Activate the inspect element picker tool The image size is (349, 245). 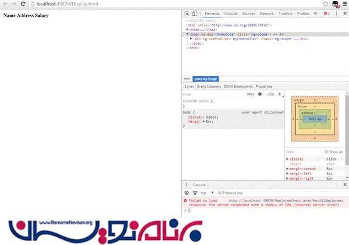[187, 13]
